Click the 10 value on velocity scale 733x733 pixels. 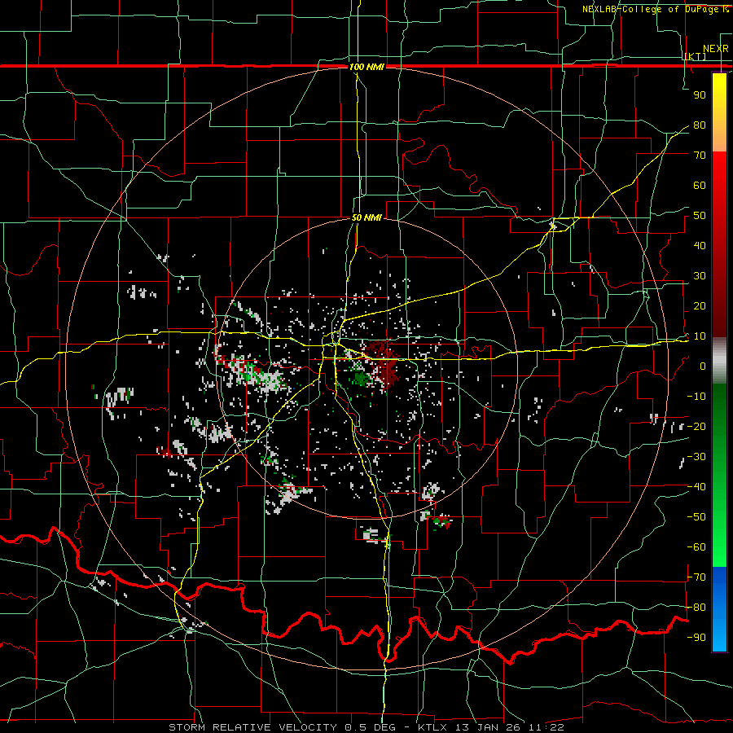point(700,336)
